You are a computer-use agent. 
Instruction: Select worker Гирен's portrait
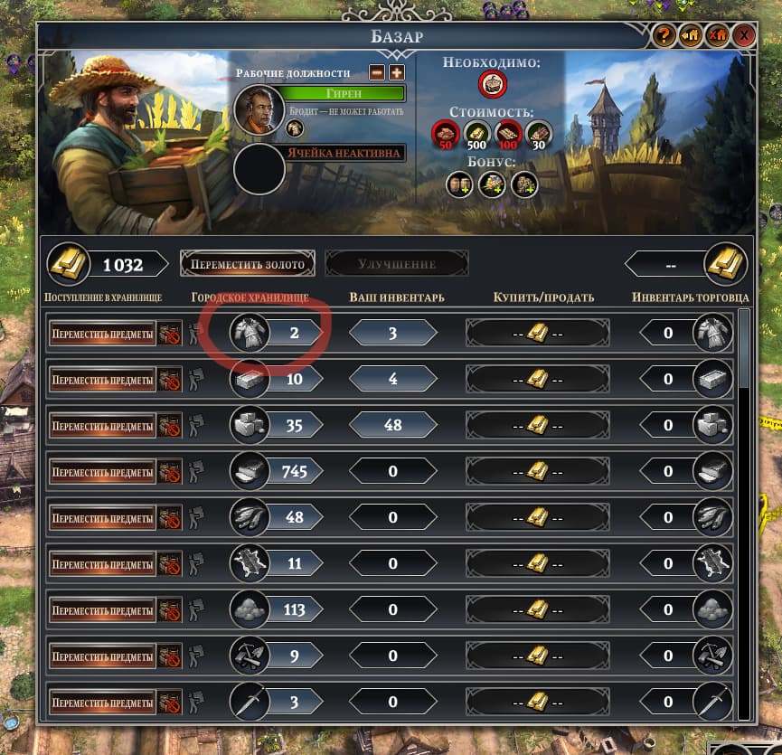click(x=259, y=109)
